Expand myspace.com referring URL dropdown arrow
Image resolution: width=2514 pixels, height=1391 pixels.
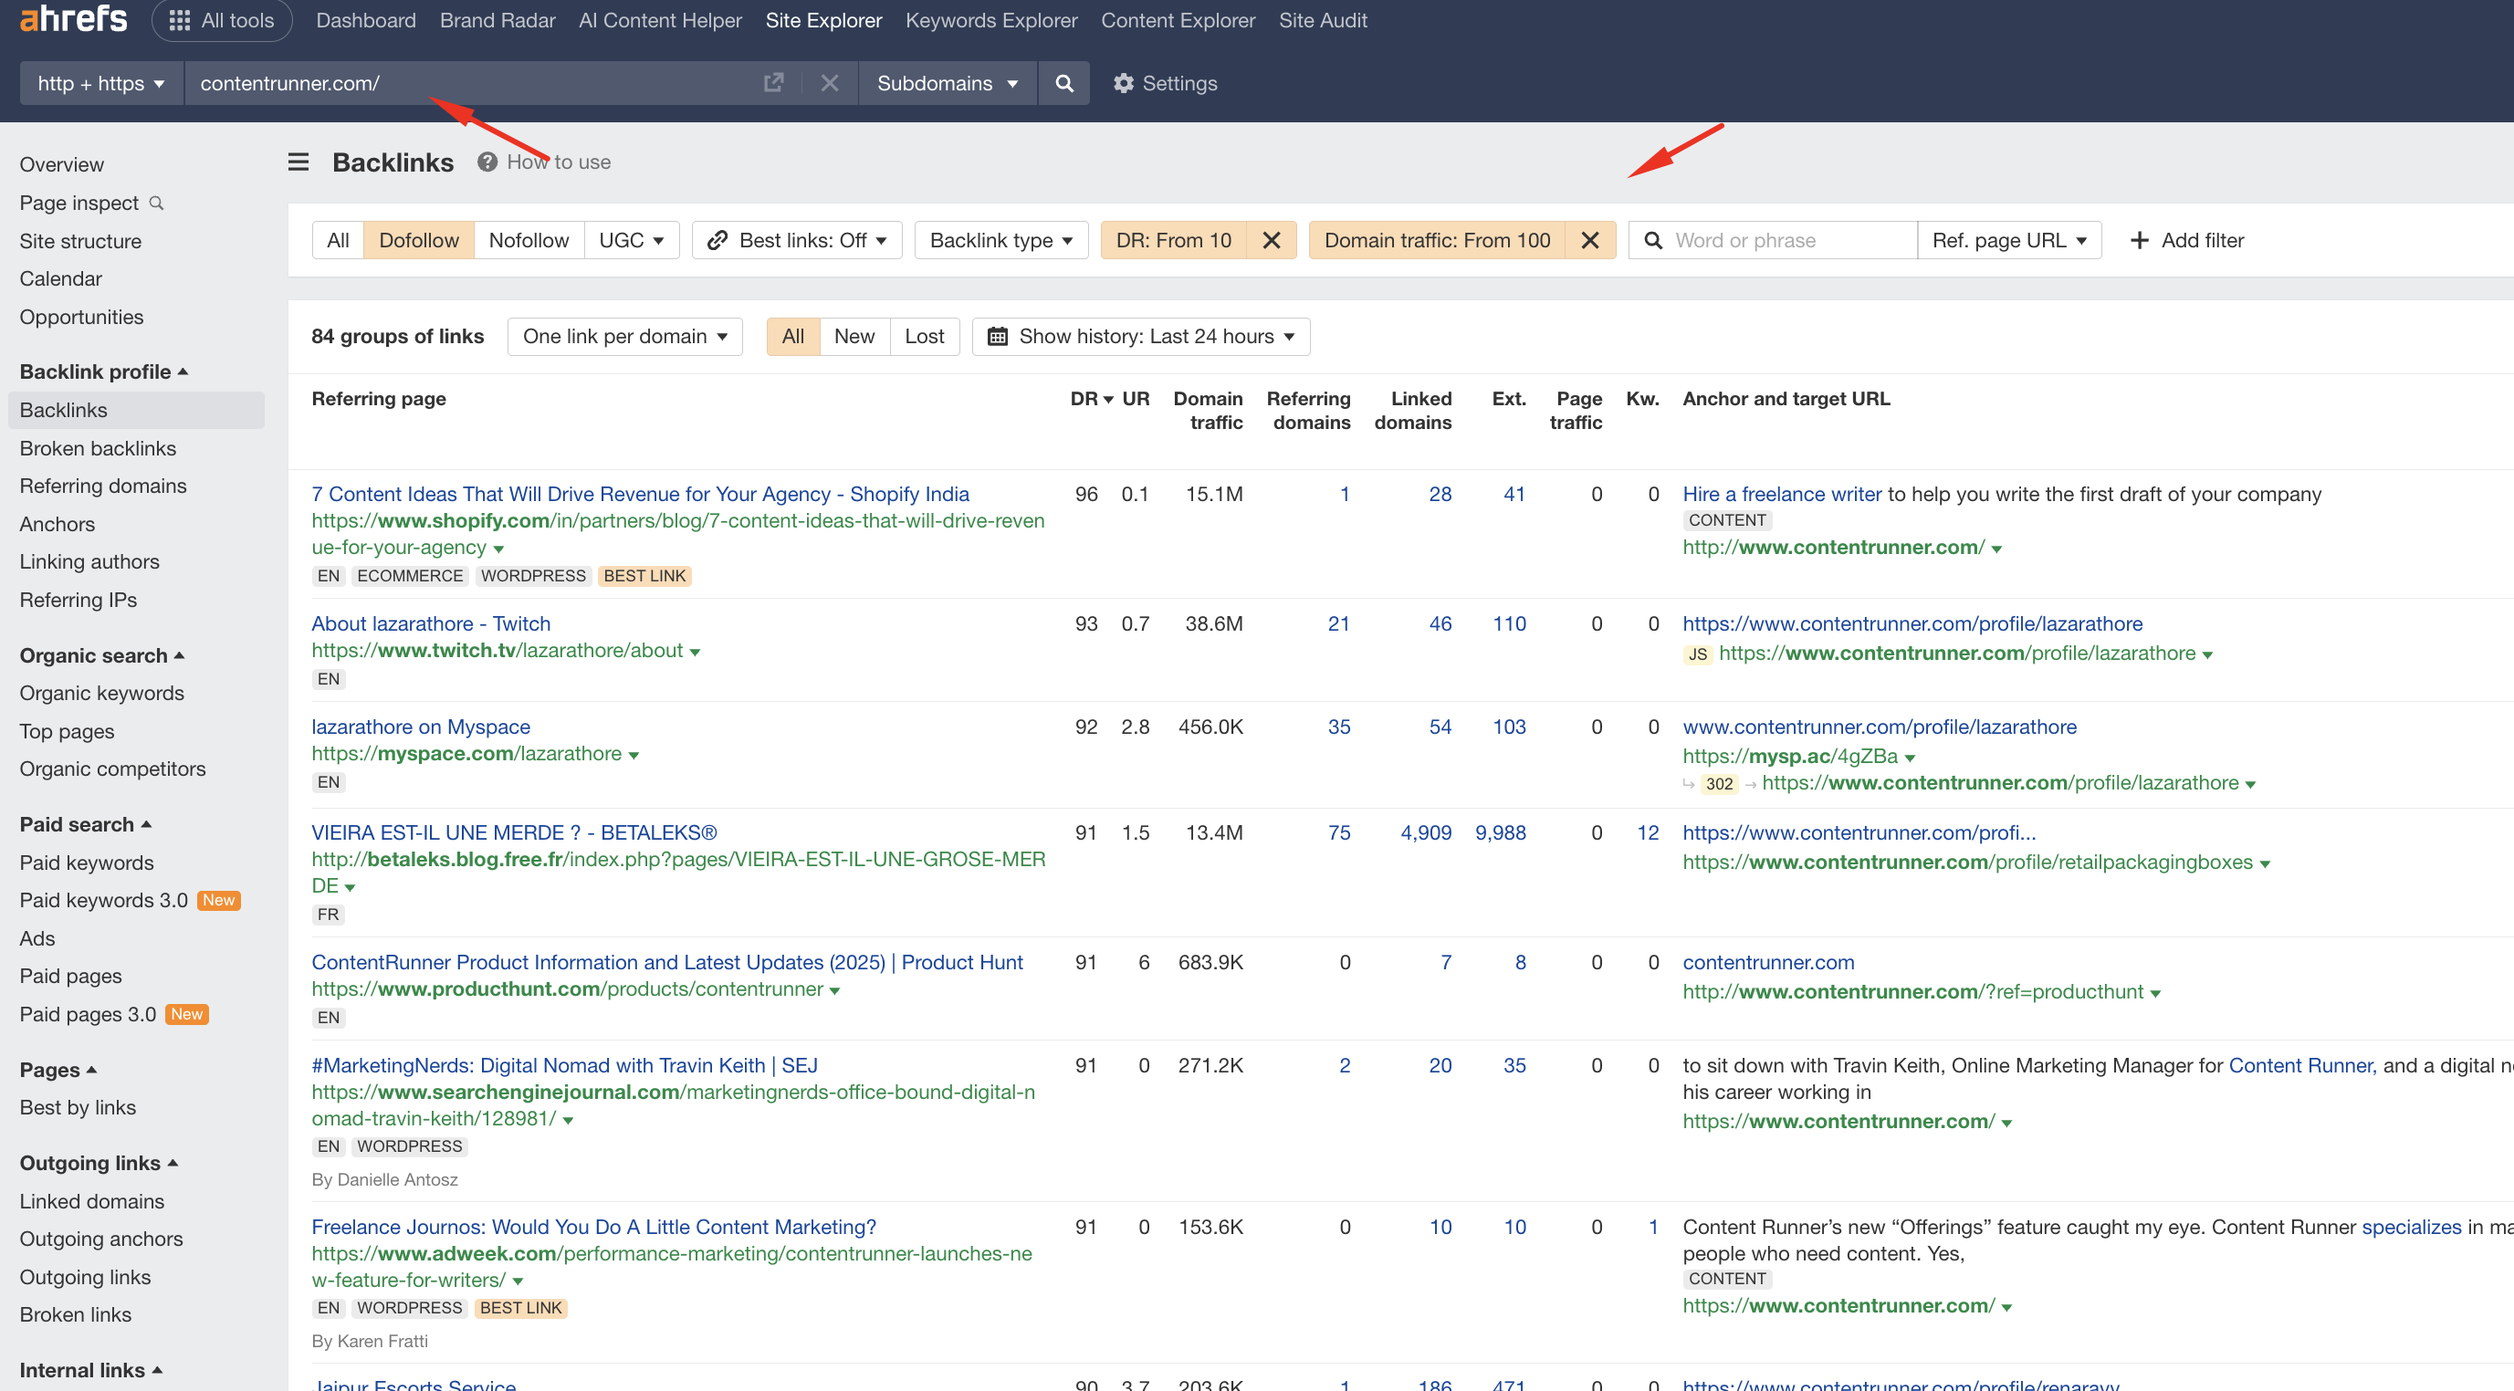634,756
